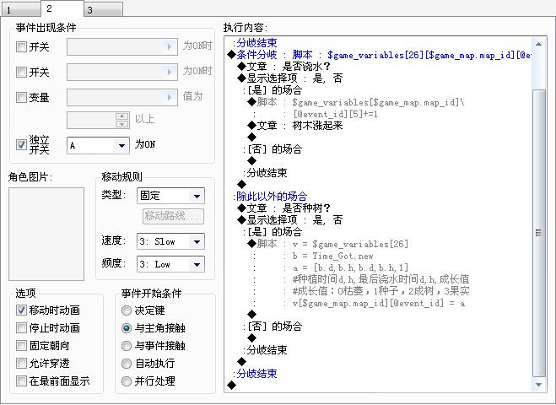Open the second 开关 selection field
The image size is (556, 405).
(x=122, y=73)
